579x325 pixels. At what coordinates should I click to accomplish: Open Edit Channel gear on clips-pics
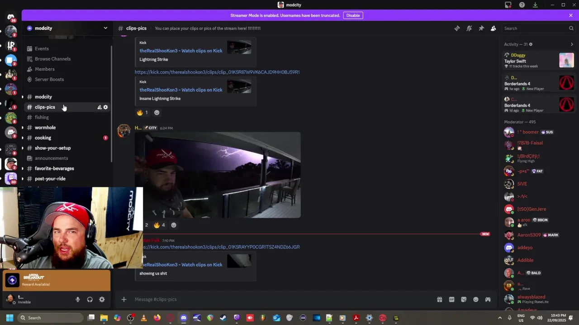coord(106,107)
